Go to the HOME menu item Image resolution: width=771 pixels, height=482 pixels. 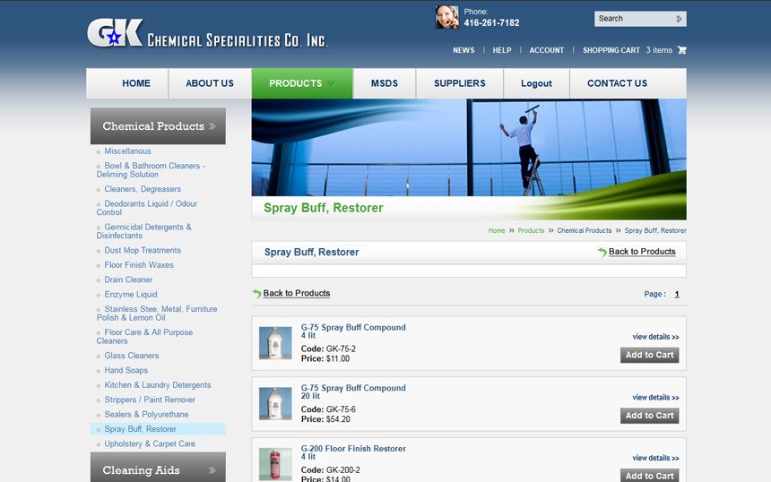(136, 83)
